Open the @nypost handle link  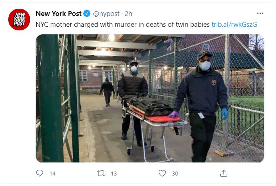106,14
